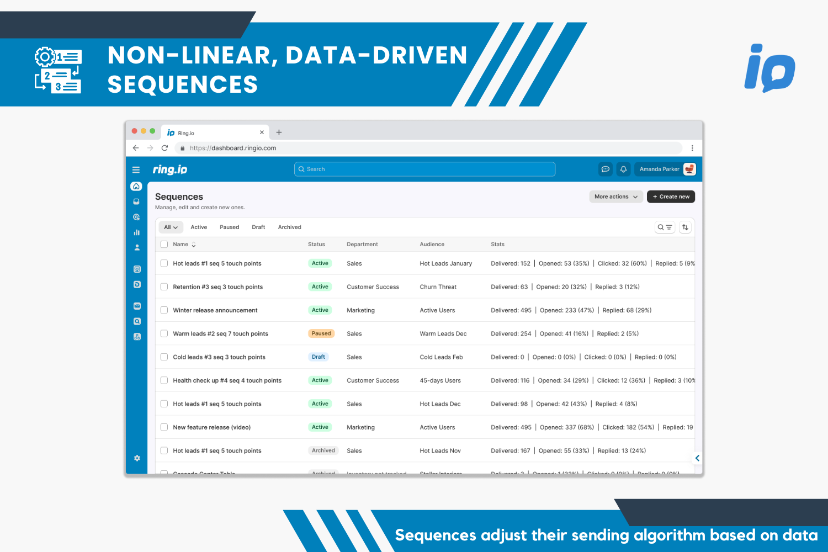This screenshot has height=552, width=828.
Task: Open the Amanda Parker profile button
Action: (665, 169)
